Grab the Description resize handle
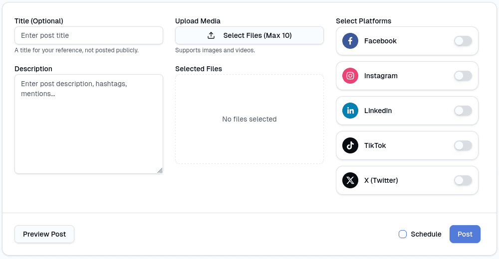This screenshot has height=259, width=499. pos(160,170)
